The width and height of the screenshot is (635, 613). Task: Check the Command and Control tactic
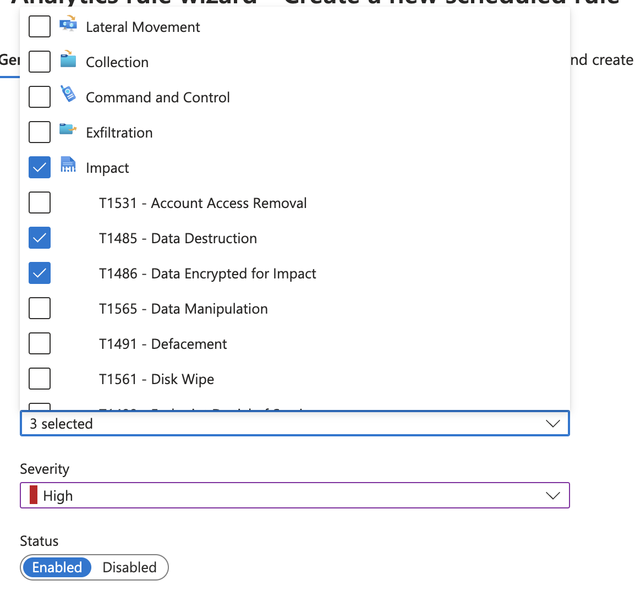pos(39,96)
